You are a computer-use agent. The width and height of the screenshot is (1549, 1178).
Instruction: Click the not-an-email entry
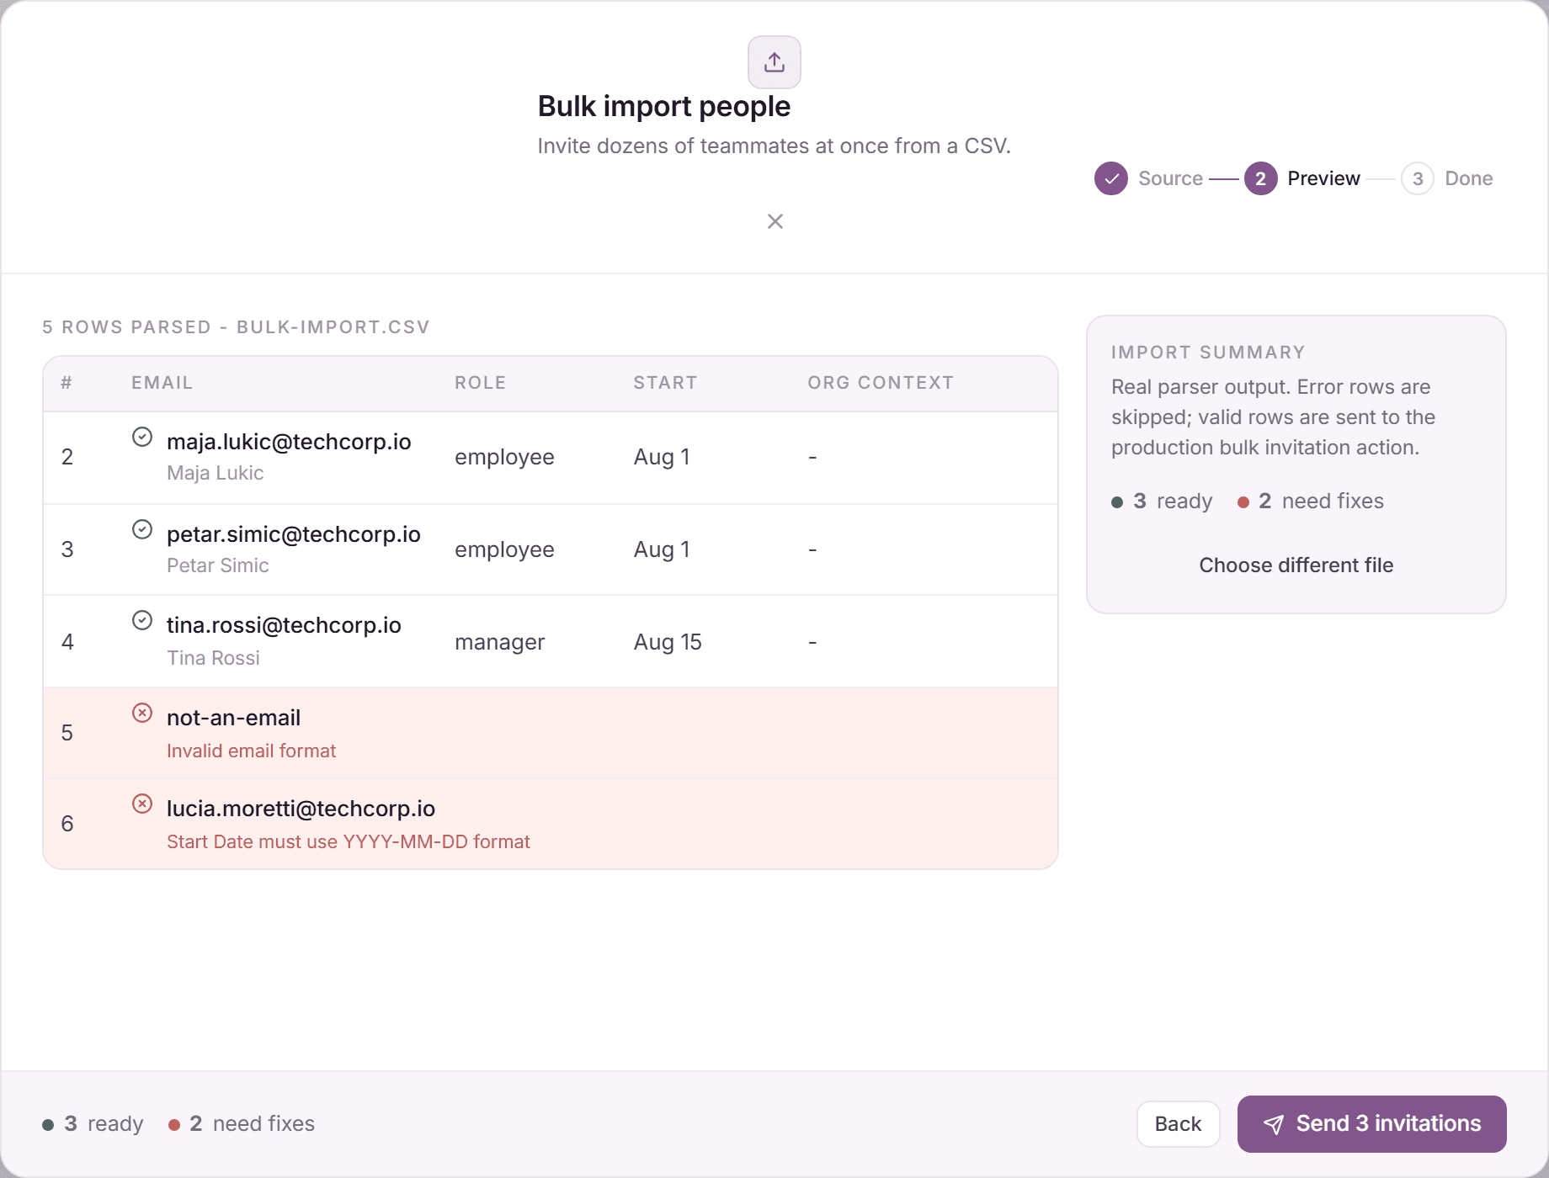[x=233, y=718]
